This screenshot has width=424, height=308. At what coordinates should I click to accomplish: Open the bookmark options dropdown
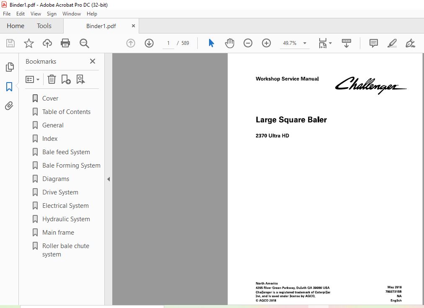(32, 80)
